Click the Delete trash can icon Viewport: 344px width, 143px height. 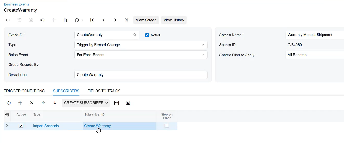[65, 20]
